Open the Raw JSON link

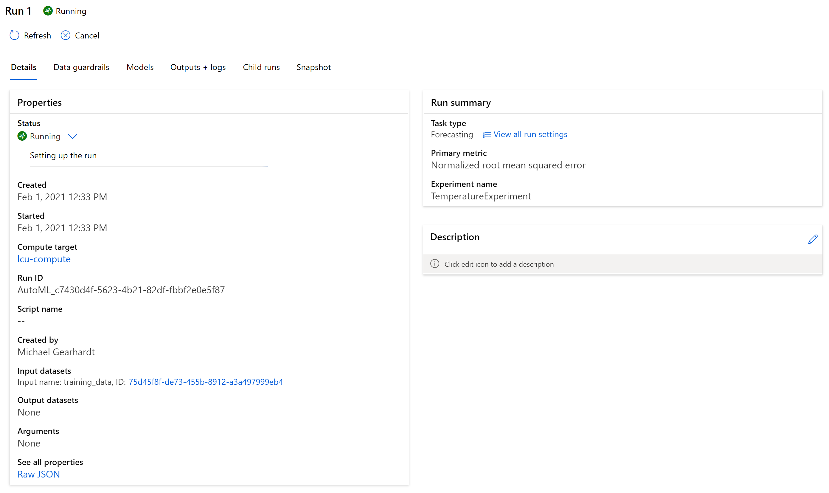38,475
